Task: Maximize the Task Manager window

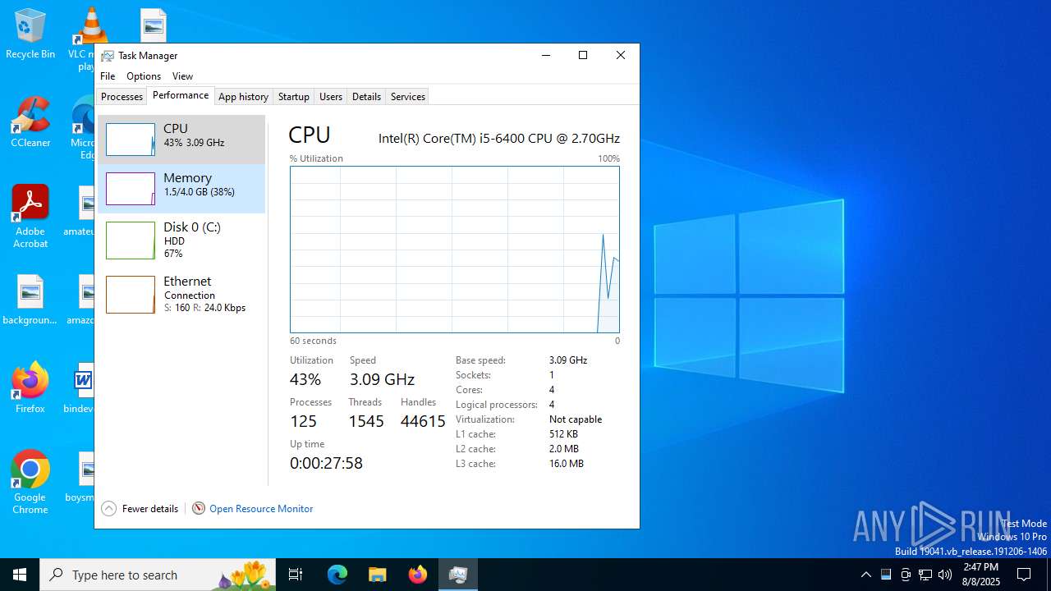Action: 583,55
